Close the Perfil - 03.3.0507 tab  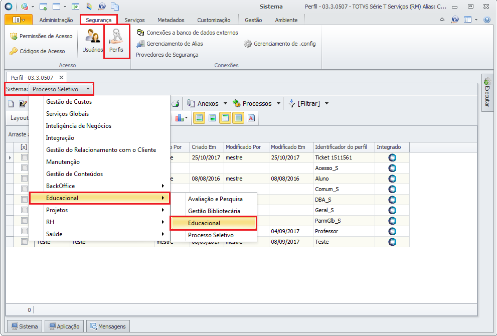(62, 77)
